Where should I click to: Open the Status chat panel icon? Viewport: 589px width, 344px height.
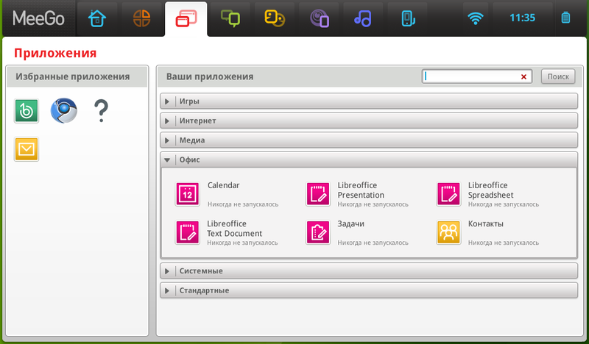point(230,18)
